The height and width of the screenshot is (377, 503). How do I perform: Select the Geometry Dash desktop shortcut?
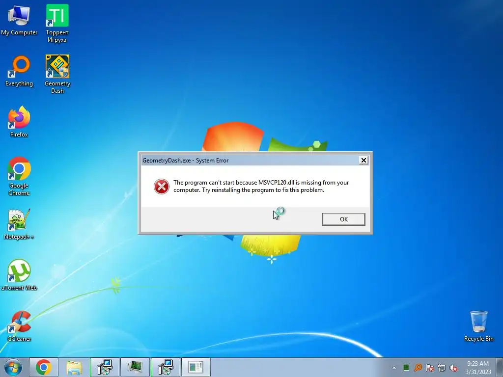[57, 75]
